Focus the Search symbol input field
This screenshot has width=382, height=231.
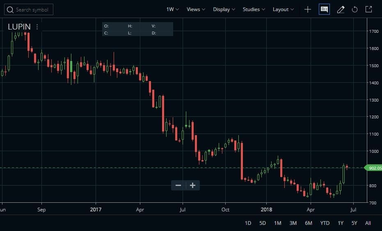coord(29,10)
